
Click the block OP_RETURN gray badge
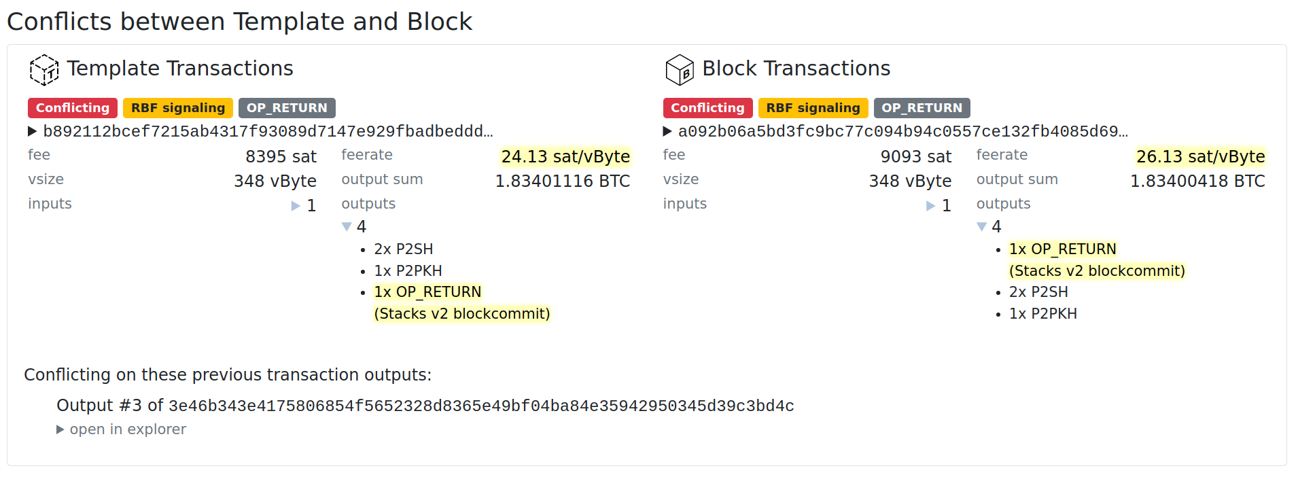tap(922, 108)
